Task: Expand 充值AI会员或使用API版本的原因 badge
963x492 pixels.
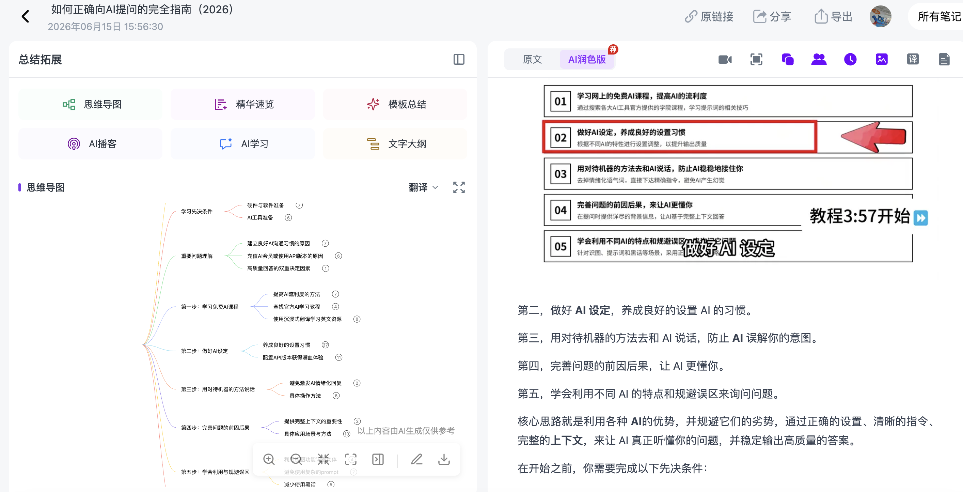Action: [338, 256]
